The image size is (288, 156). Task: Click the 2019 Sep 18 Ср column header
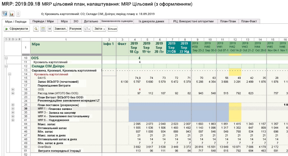(135, 47)
